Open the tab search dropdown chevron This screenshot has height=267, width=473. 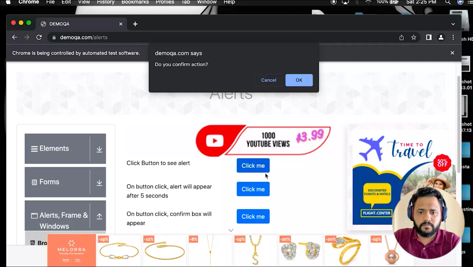pos(453,24)
